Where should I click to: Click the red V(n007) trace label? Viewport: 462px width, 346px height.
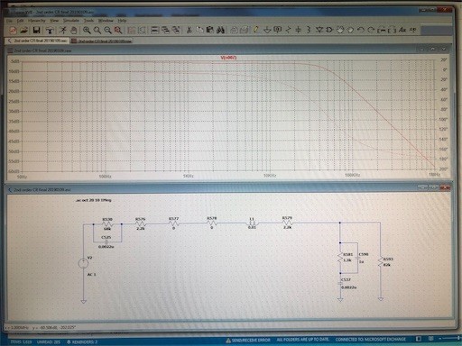tap(228, 58)
